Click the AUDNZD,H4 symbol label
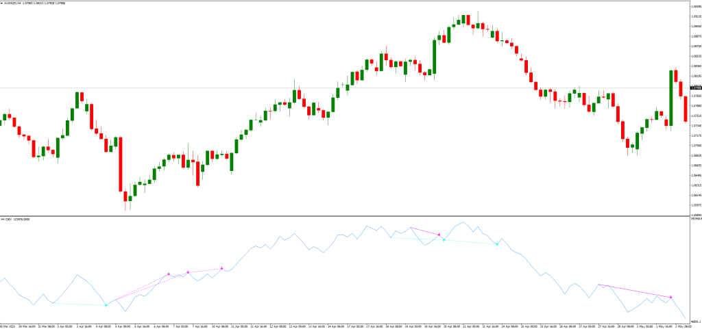 coord(14,3)
